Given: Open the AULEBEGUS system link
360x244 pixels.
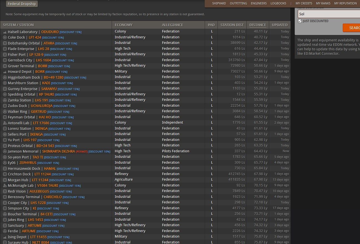Looking at the screenshot, I should [39, 191].
